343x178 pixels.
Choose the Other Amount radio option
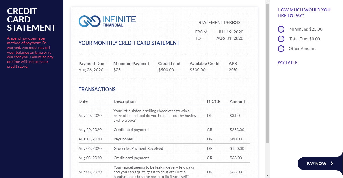click(281, 49)
